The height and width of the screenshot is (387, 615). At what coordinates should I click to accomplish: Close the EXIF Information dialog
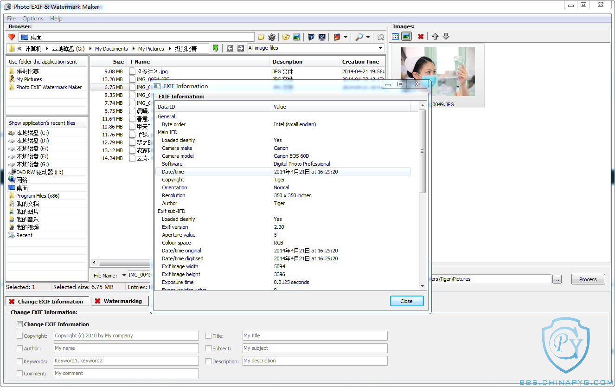[407, 301]
